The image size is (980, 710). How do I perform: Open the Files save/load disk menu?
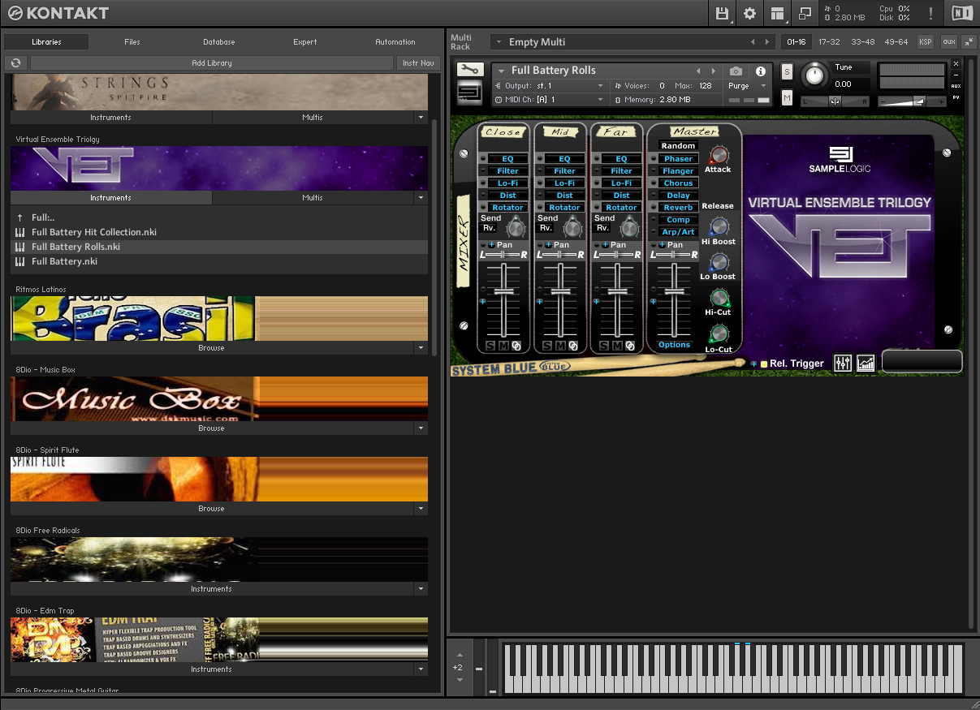tap(722, 13)
